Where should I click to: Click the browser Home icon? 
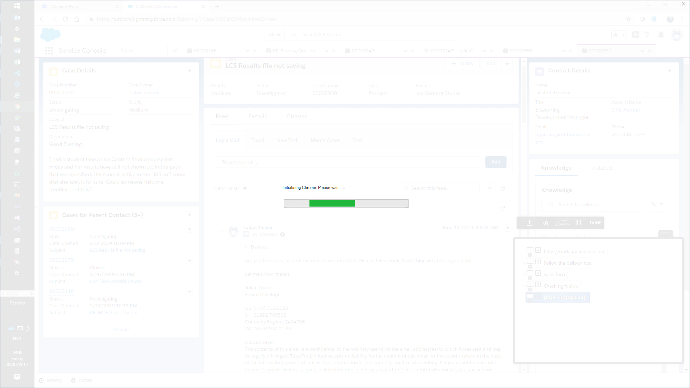point(77,19)
